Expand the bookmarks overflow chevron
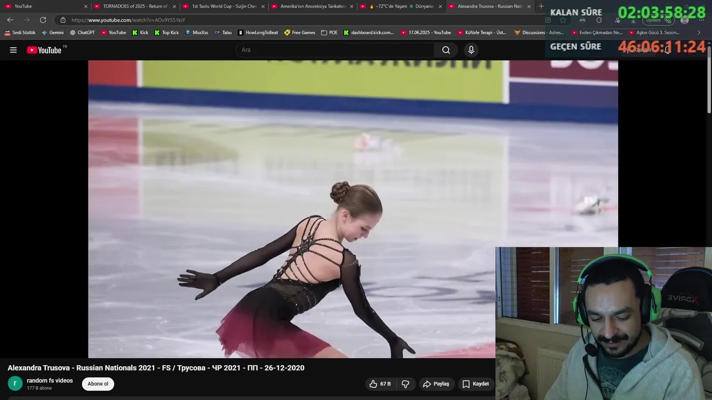 (699, 33)
